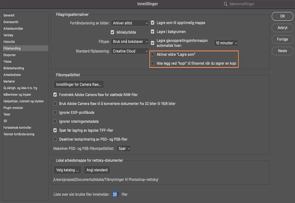The height and width of the screenshot is (203, 295).
Task: Toggle the Miniatyrbilde checkbox
Action: click(113, 32)
